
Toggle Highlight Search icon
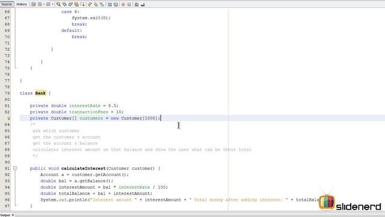76,4
